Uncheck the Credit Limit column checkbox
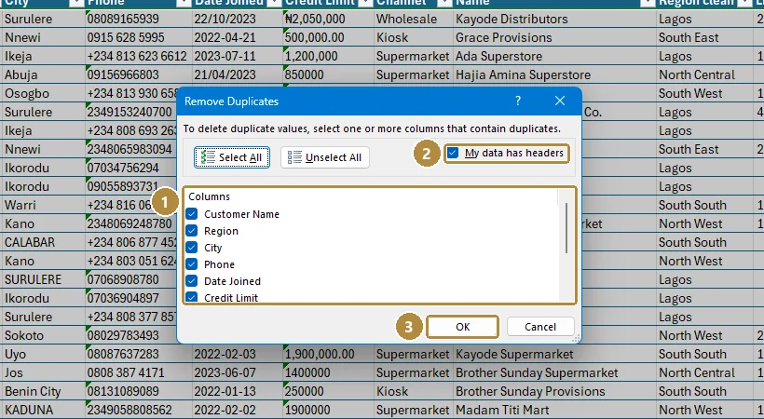 [192, 297]
